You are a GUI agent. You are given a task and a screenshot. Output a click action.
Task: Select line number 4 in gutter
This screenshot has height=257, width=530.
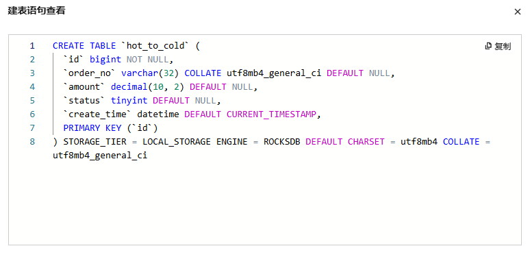click(32, 87)
